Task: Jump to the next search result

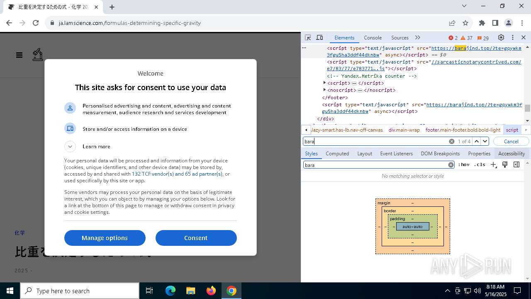Action: coord(485,141)
